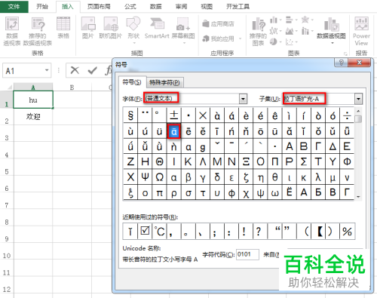Open the Developer ribbon tab
Image resolution: width=377 pixels, height=298 pixels.
tap(238, 7)
